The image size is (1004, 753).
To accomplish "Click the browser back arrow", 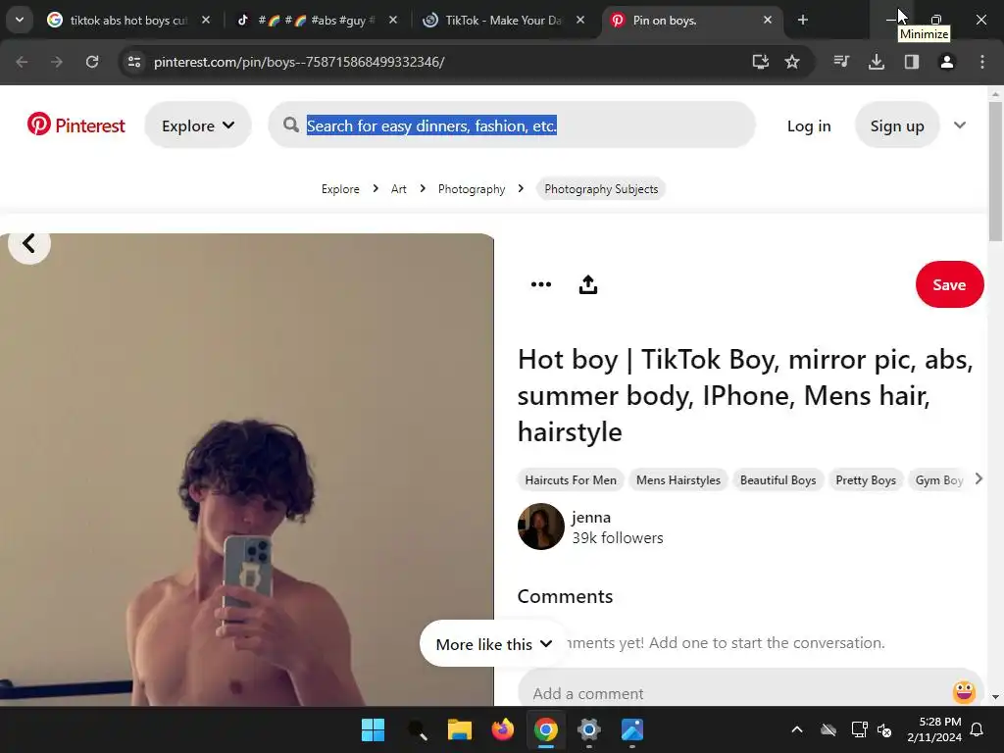I will coord(22,62).
